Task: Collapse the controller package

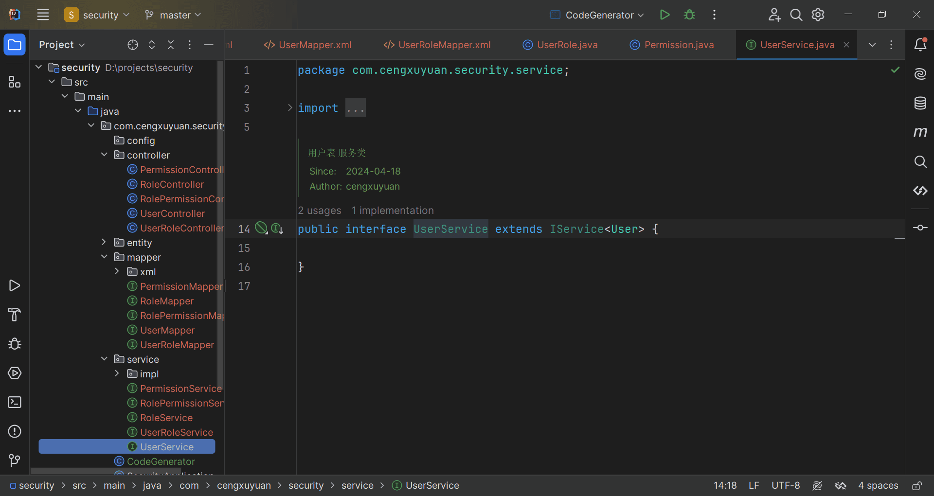Action: tap(104, 155)
